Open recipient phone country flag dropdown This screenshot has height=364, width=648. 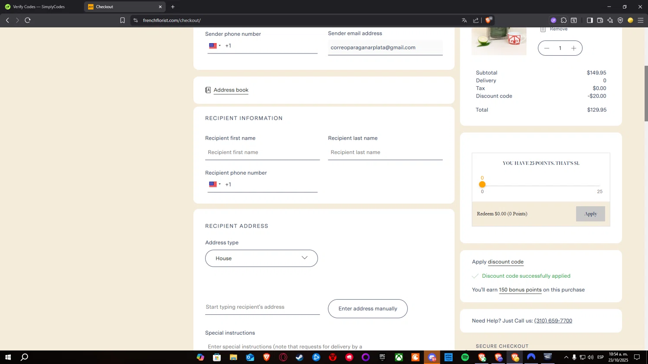[215, 185]
